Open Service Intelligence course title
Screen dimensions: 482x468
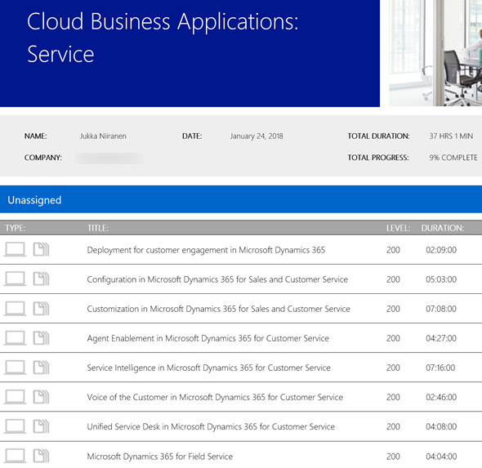pyautogui.click(x=208, y=368)
